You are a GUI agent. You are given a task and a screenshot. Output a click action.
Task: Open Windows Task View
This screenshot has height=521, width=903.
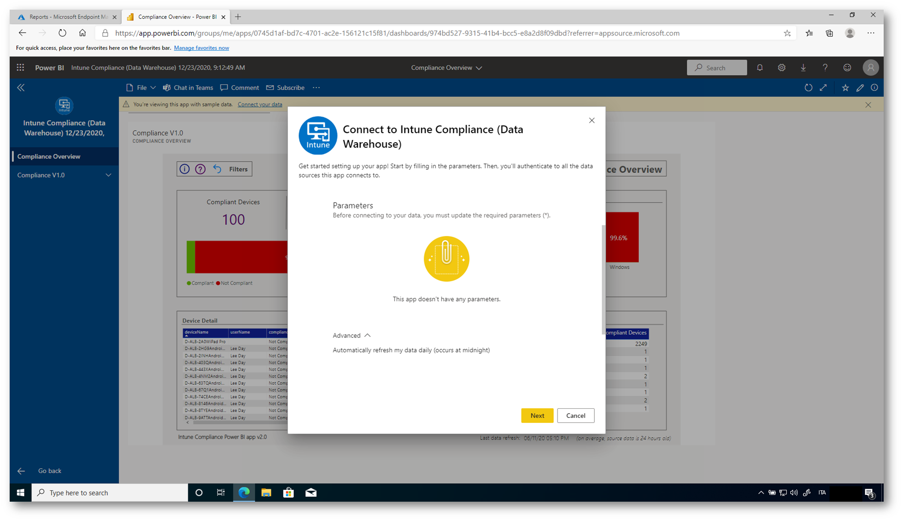221,492
